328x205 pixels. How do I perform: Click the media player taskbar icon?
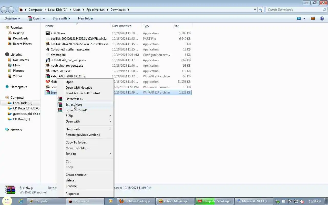[111, 201]
